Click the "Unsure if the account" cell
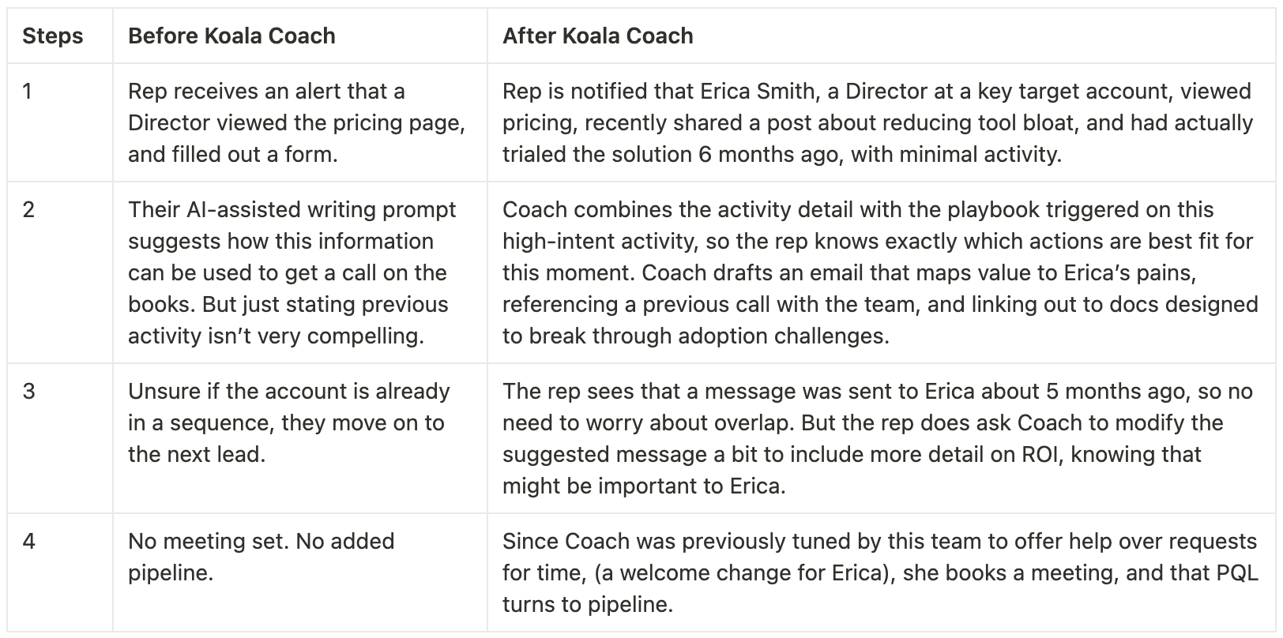The image size is (1283, 638). 288,392
